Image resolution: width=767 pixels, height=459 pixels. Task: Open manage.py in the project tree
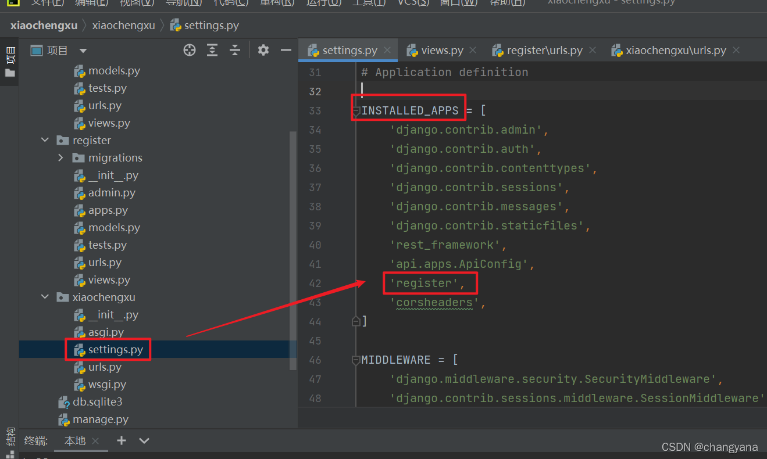click(101, 419)
